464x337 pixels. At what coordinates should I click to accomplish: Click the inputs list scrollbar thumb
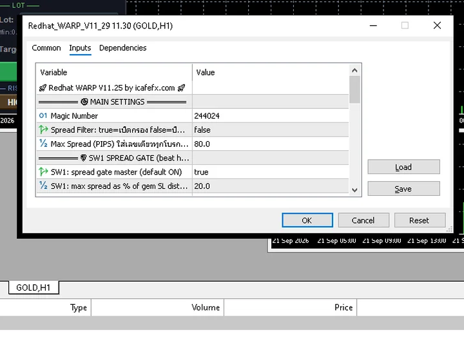tap(354, 90)
